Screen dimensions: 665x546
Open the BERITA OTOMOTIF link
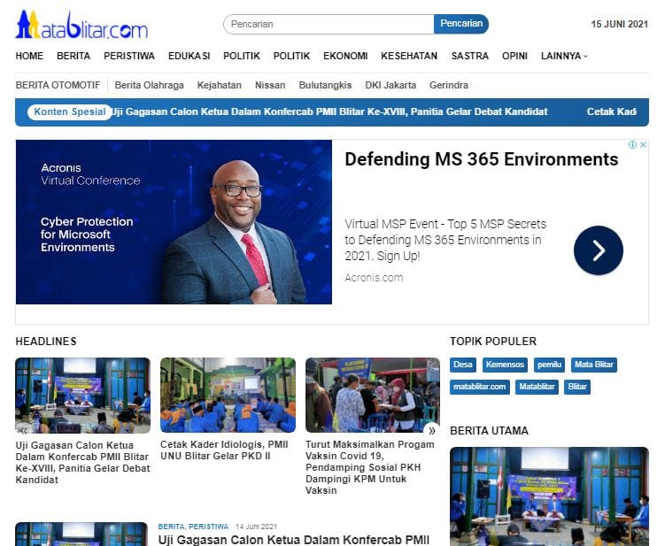point(58,85)
